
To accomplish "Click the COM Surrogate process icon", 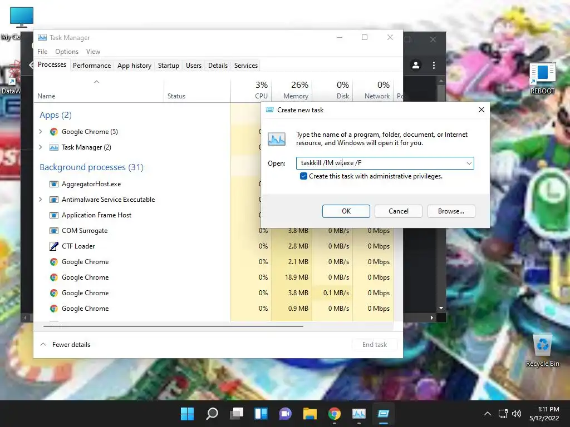I will 54,231.
